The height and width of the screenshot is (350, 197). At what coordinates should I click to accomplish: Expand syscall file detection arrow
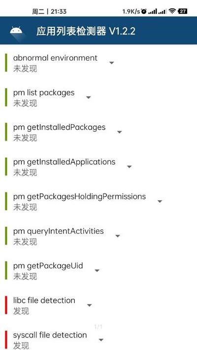click(101, 340)
